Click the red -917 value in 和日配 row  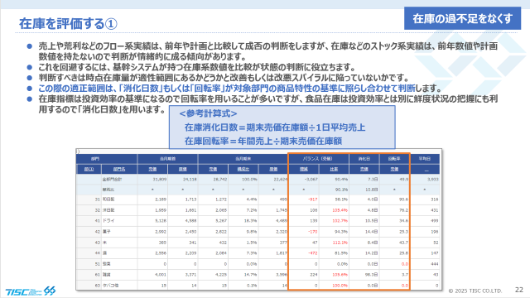tap(313, 199)
